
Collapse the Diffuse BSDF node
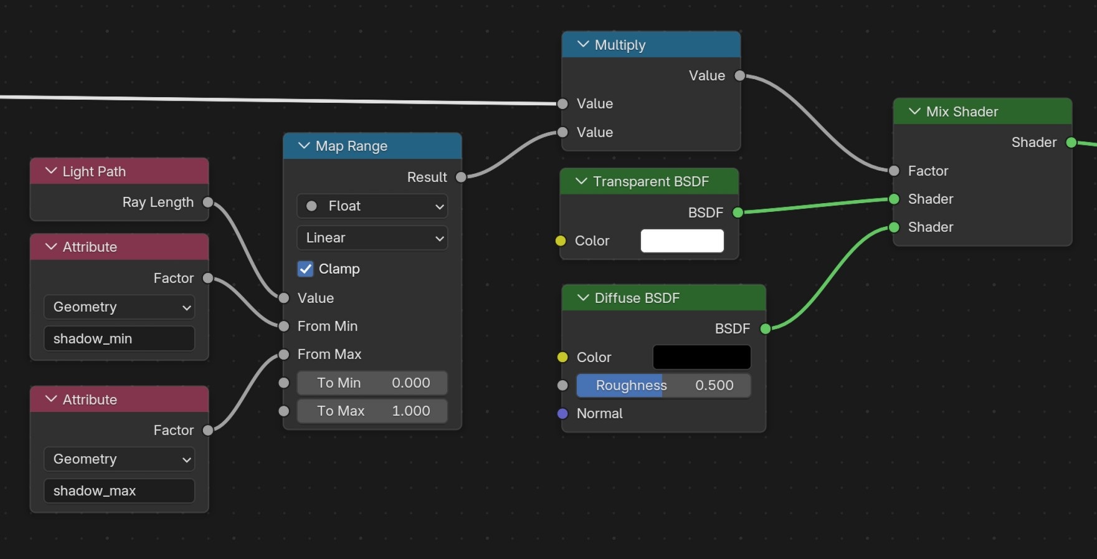[x=583, y=297]
